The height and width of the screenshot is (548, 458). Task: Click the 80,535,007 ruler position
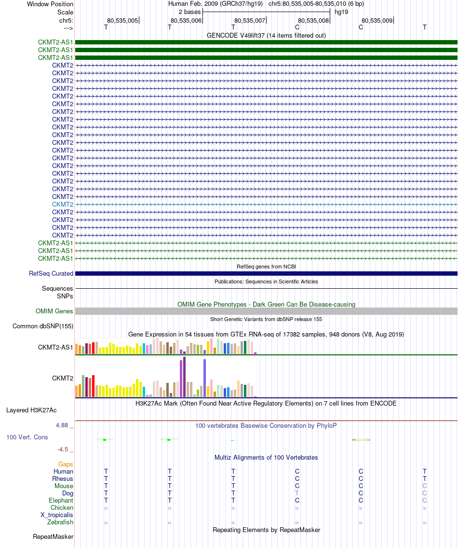point(250,21)
